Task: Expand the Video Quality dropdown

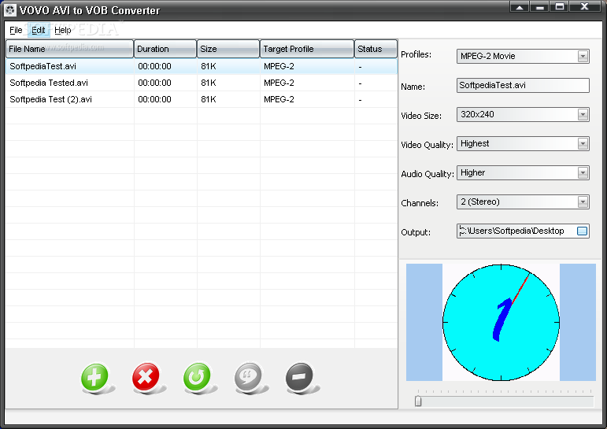Action: 583,144
